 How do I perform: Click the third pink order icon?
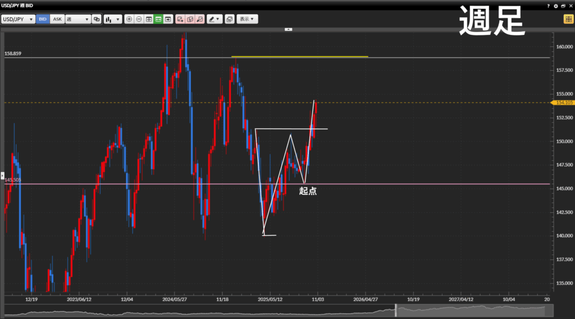(x=199, y=19)
